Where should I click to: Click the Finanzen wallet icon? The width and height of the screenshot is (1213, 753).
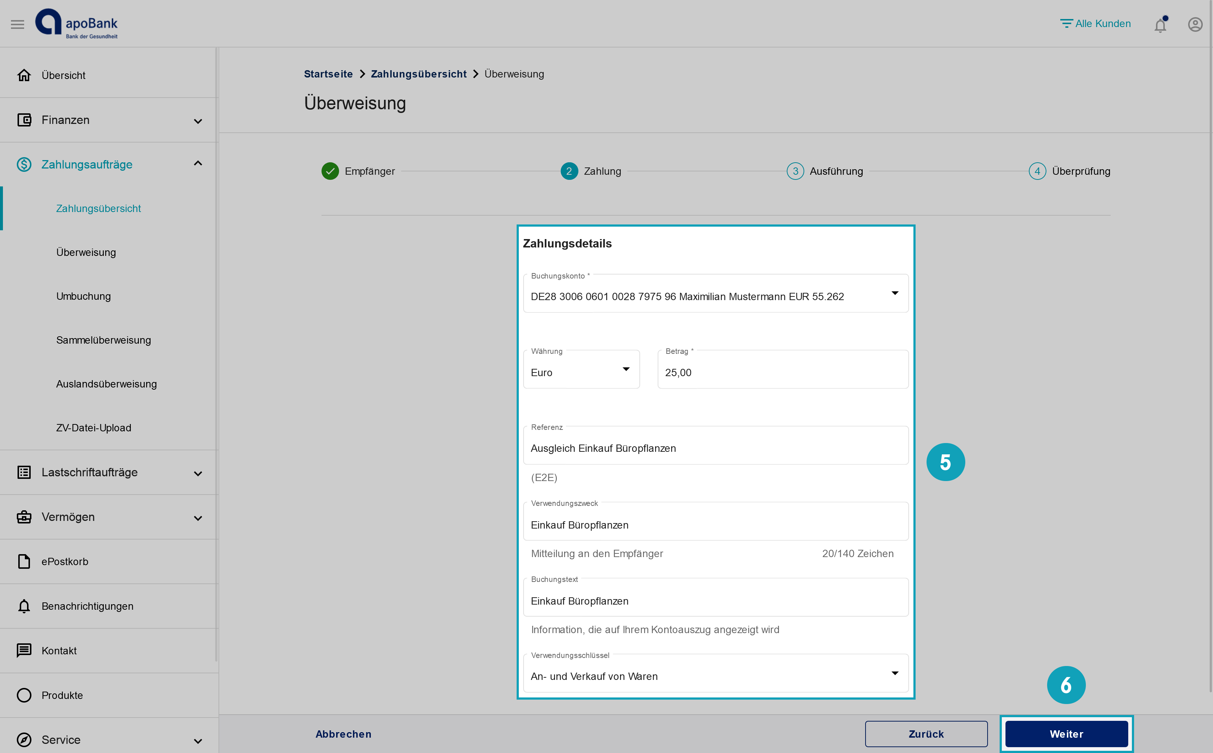tap(24, 120)
